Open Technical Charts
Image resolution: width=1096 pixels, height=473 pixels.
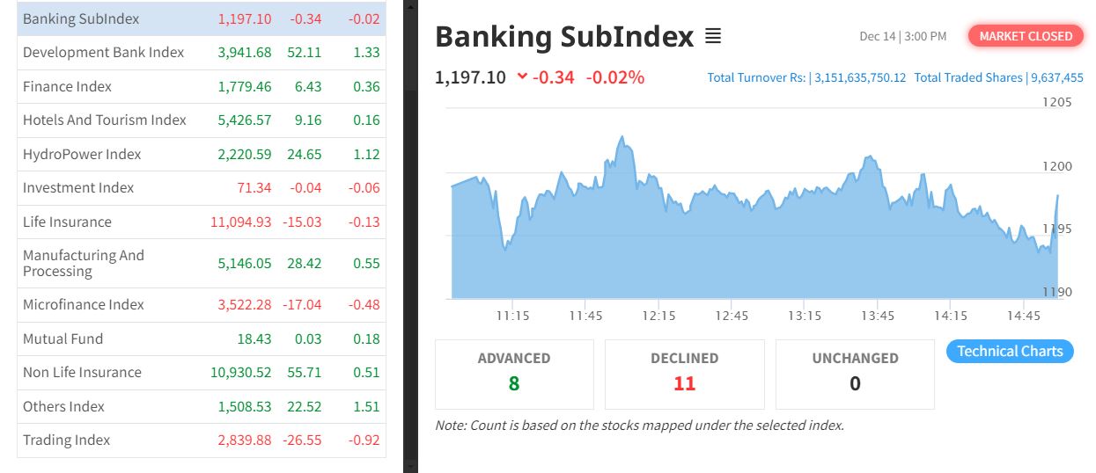1010,351
